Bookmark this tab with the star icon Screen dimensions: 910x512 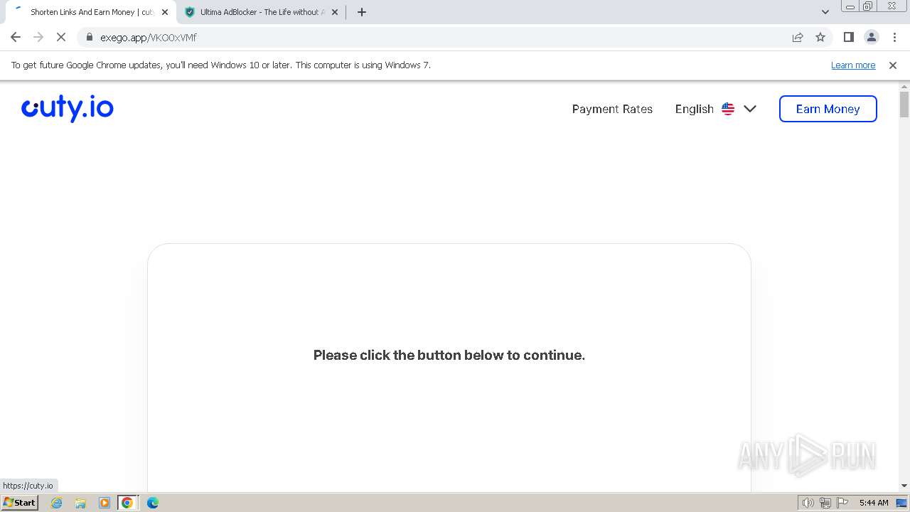(820, 37)
